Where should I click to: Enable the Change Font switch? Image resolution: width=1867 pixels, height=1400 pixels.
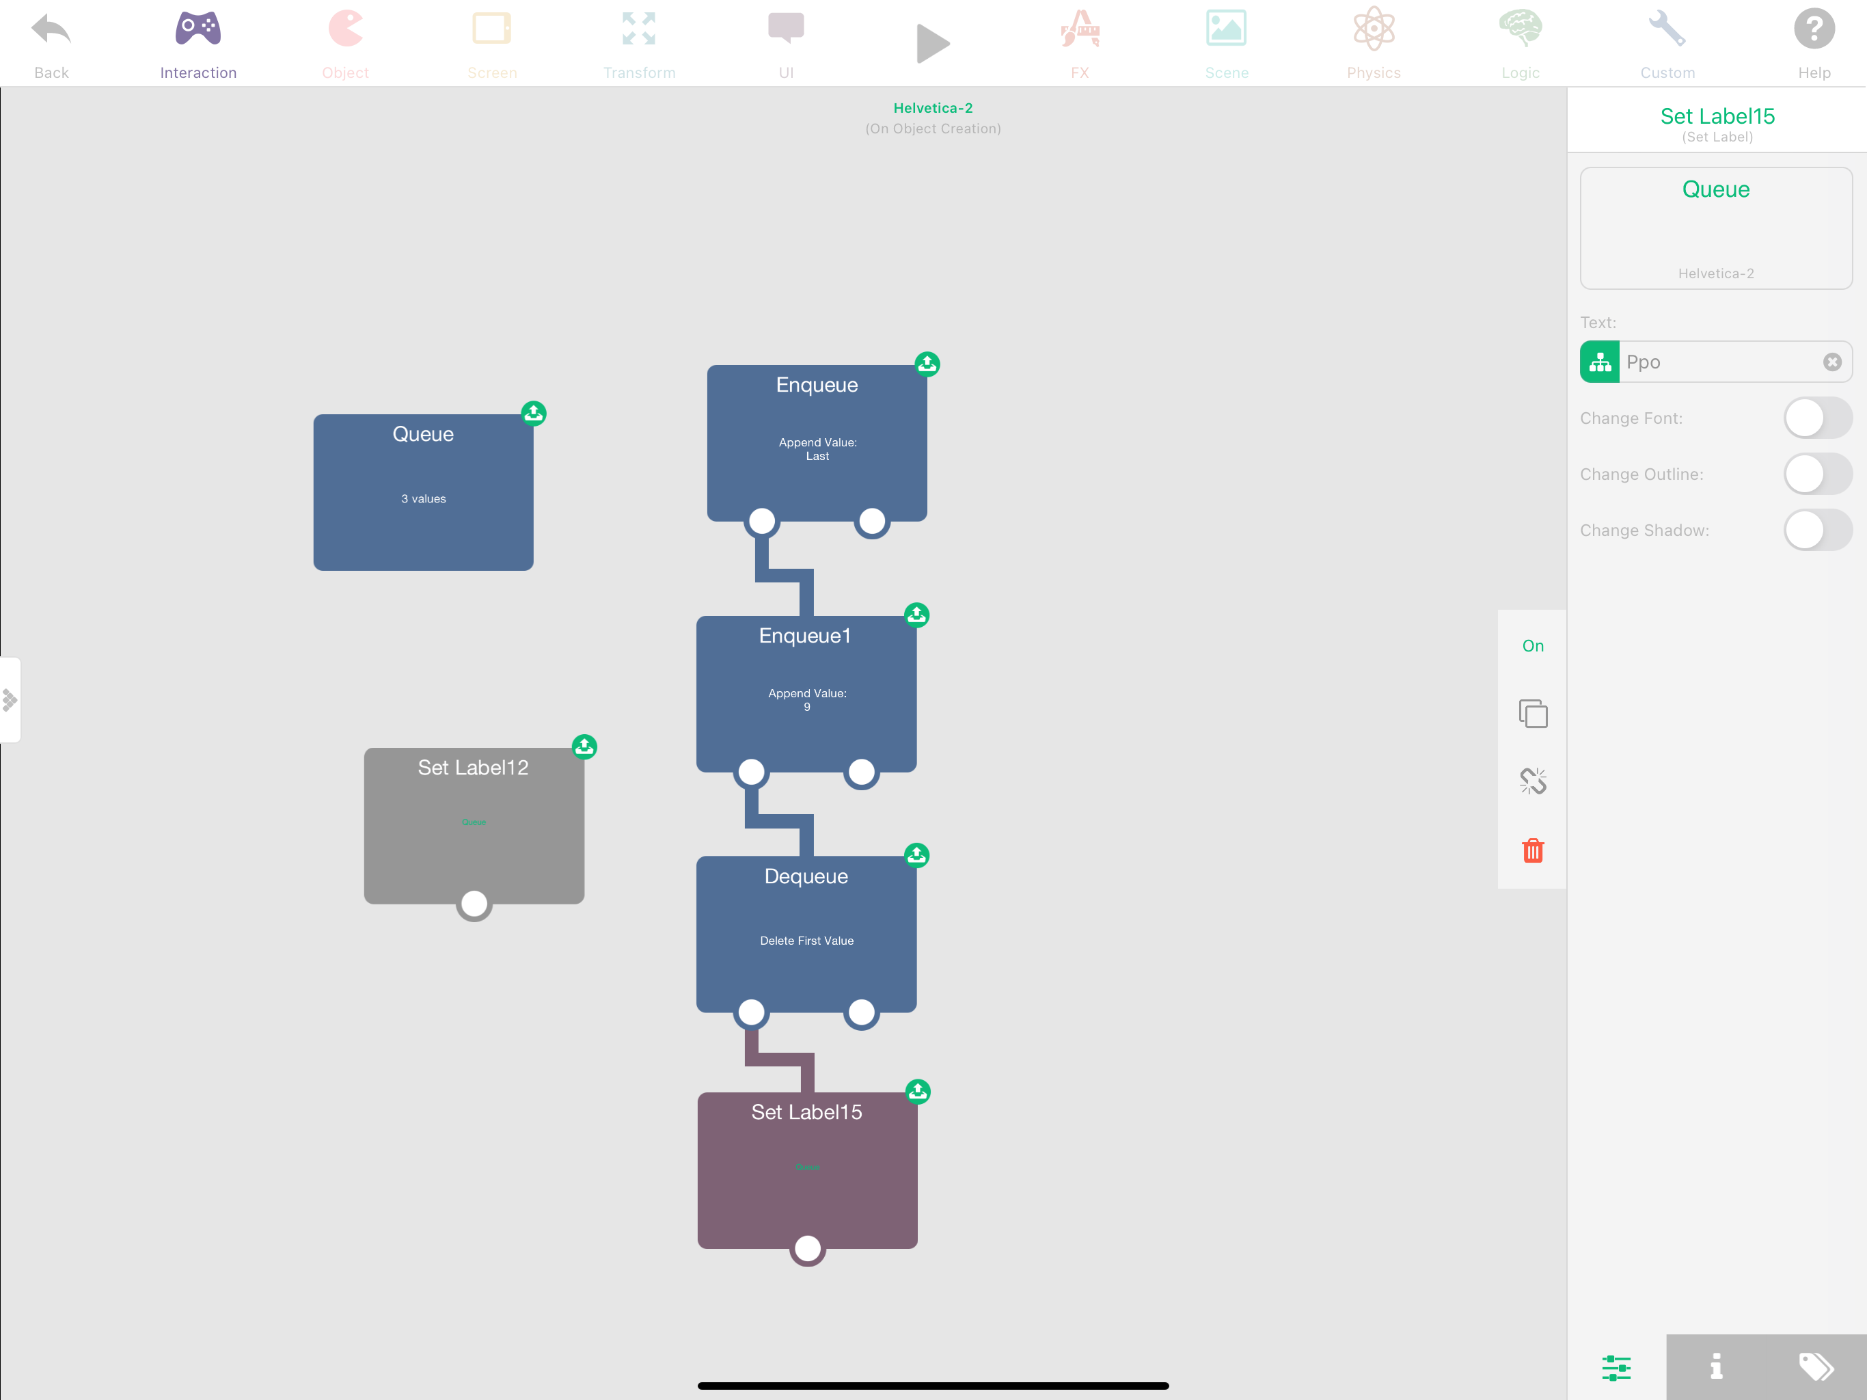[x=1816, y=418]
